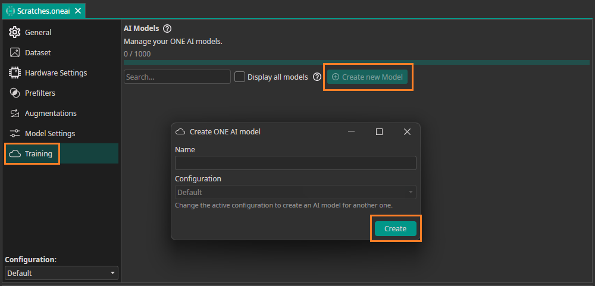Screen dimensions: 595x286
Task: Click the General gear icon
Action: 14,32
